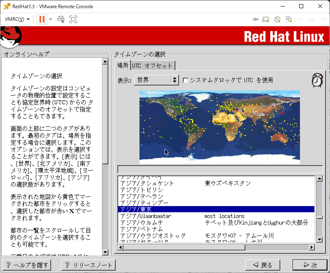Enter full screen mode
Image resolution: width=330 pixels, height=273 pixels.
tap(73, 19)
